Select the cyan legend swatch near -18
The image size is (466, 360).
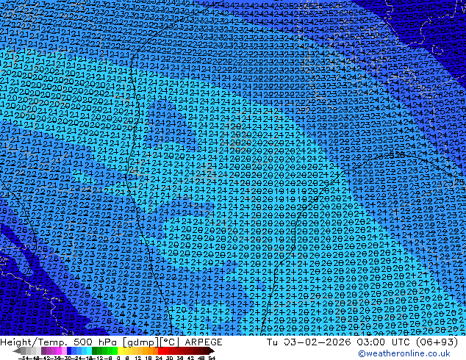(89, 350)
